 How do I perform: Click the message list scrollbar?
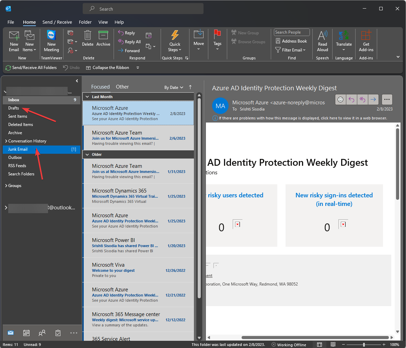pos(199,198)
